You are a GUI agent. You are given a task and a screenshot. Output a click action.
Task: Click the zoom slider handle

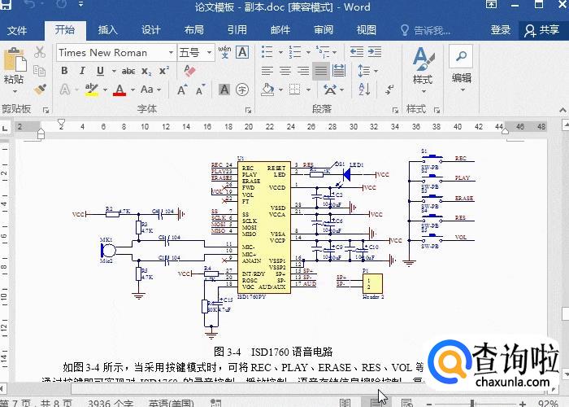coord(472,403)
